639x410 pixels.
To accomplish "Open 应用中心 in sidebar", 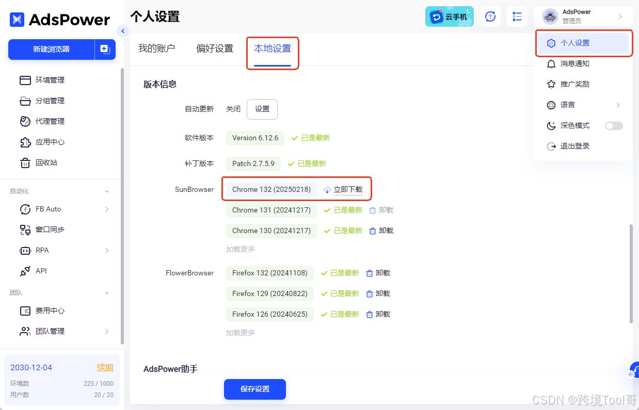I will pyautogui.click(x=50, y=142).
